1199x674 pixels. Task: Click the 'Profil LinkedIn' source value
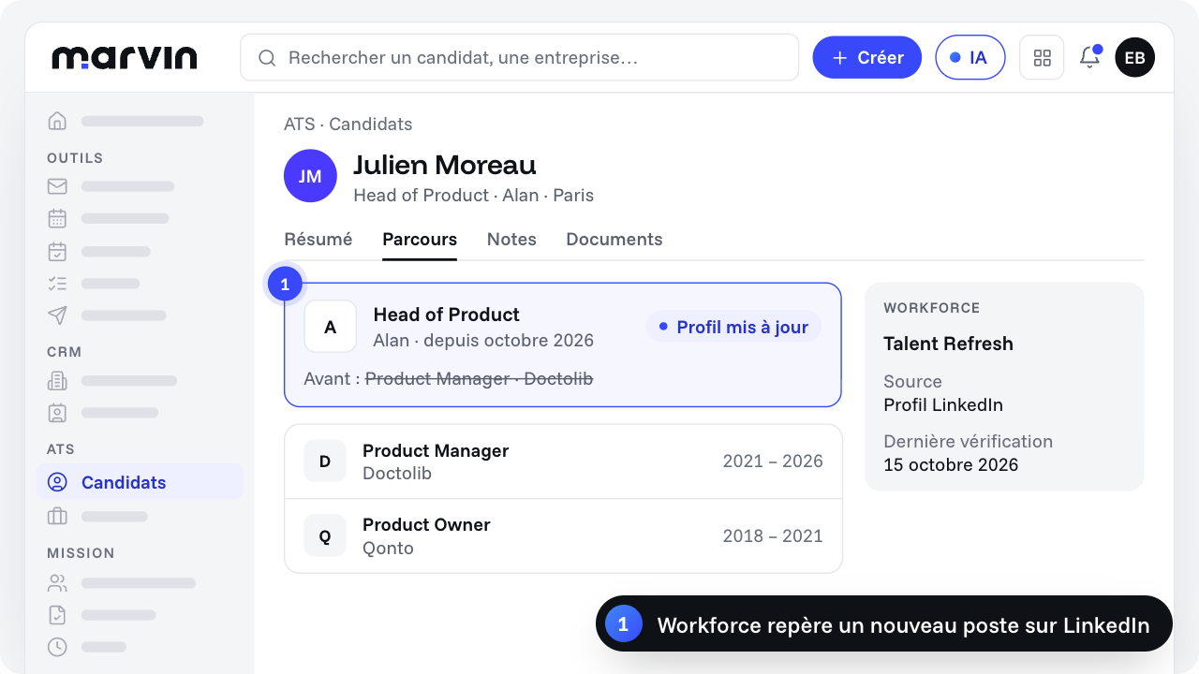click(943, 405)
